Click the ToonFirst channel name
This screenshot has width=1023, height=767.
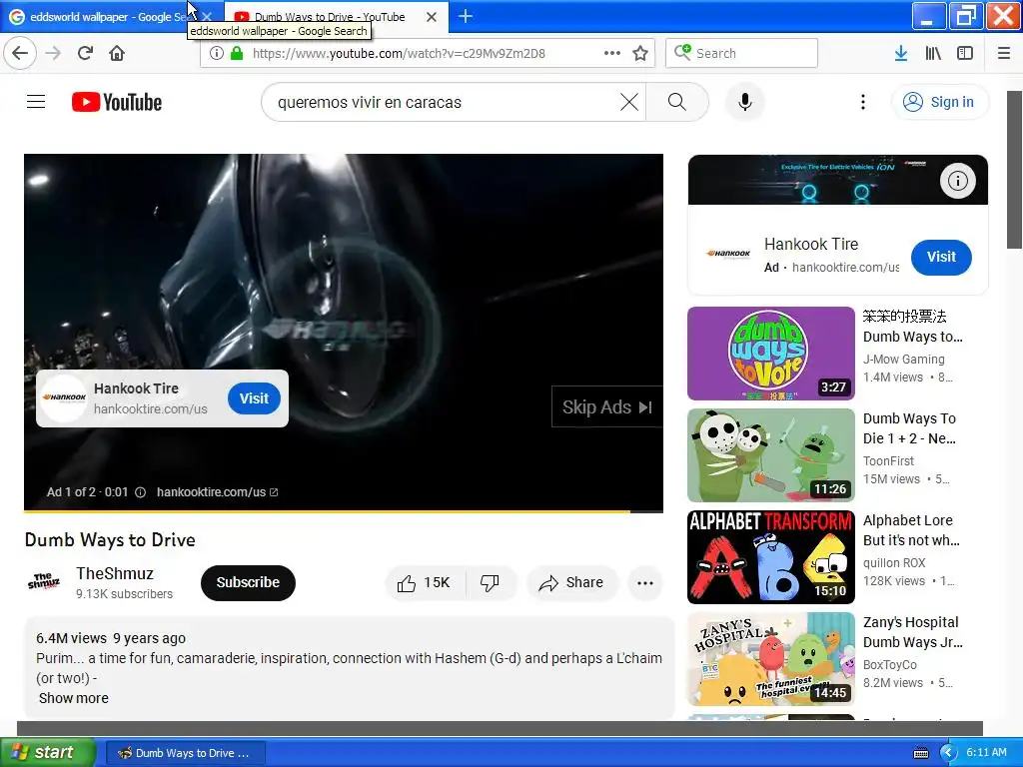888,461
